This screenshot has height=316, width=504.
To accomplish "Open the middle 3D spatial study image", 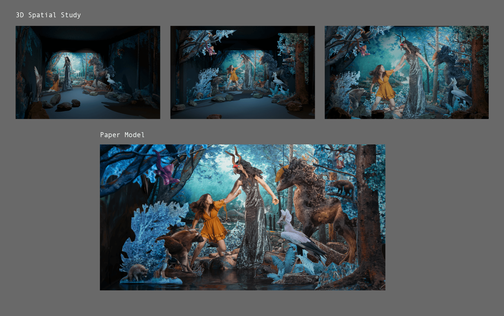I will click(242, 72).
